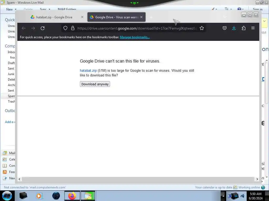Click the Add e-mail account link
Viewport: 269px width, 201px height.
coord(10,122)
